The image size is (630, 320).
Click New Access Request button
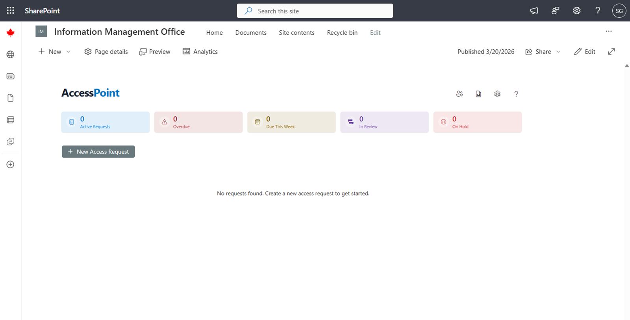(x=98, y=152)
